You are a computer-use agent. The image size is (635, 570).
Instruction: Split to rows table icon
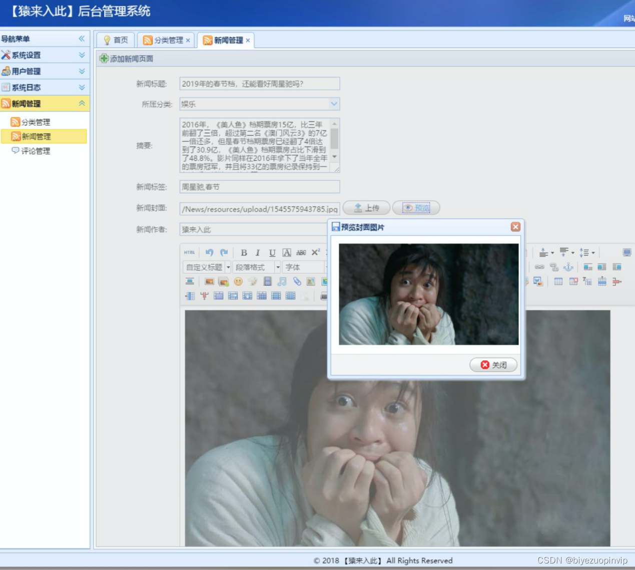[276, 296]
